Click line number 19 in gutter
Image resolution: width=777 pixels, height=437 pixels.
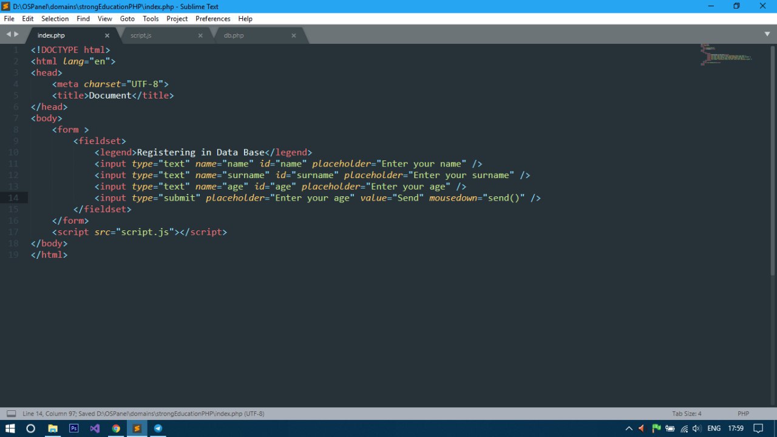click(x=14, y=255)
